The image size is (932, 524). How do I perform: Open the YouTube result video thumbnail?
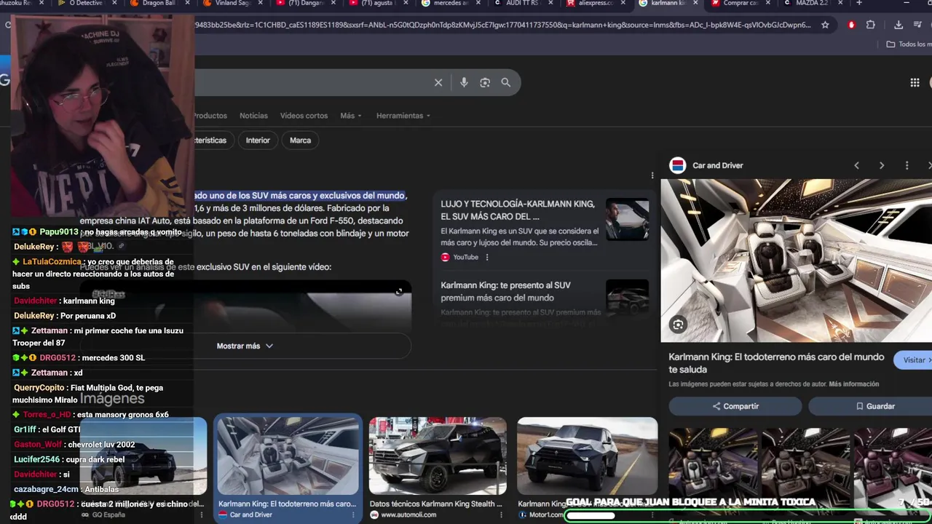(627, 219)
